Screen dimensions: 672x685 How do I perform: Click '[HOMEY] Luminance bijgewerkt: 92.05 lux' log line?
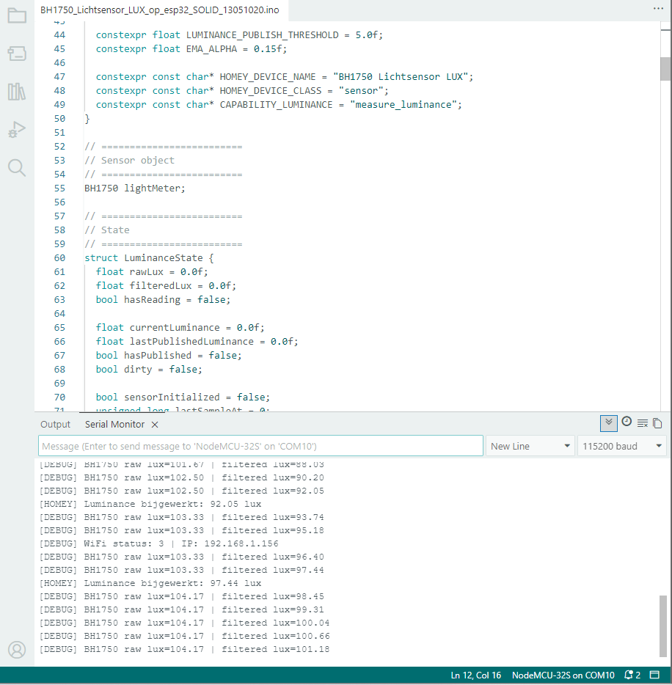150,504
